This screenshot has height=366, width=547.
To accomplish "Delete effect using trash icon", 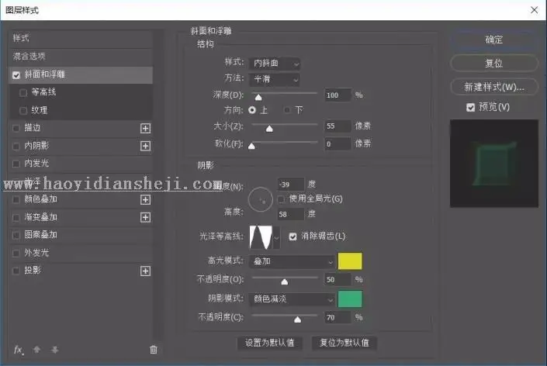I will [154, 349].
